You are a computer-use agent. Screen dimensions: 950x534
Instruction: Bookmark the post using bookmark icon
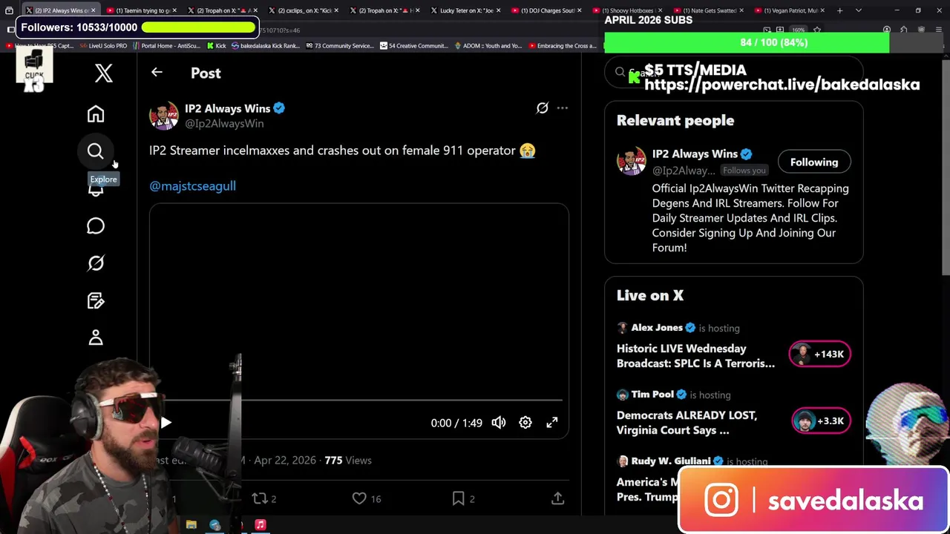tap(459, 498)
